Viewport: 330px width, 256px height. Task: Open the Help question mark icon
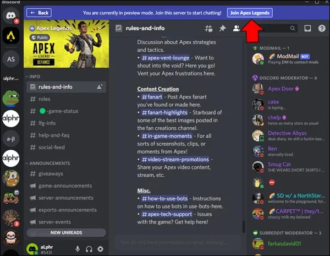pos(322,28)
